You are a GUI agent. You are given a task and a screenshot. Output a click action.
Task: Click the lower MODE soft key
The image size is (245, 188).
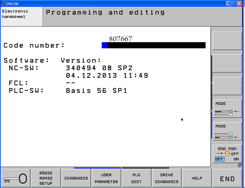click(x=227, y=131)
